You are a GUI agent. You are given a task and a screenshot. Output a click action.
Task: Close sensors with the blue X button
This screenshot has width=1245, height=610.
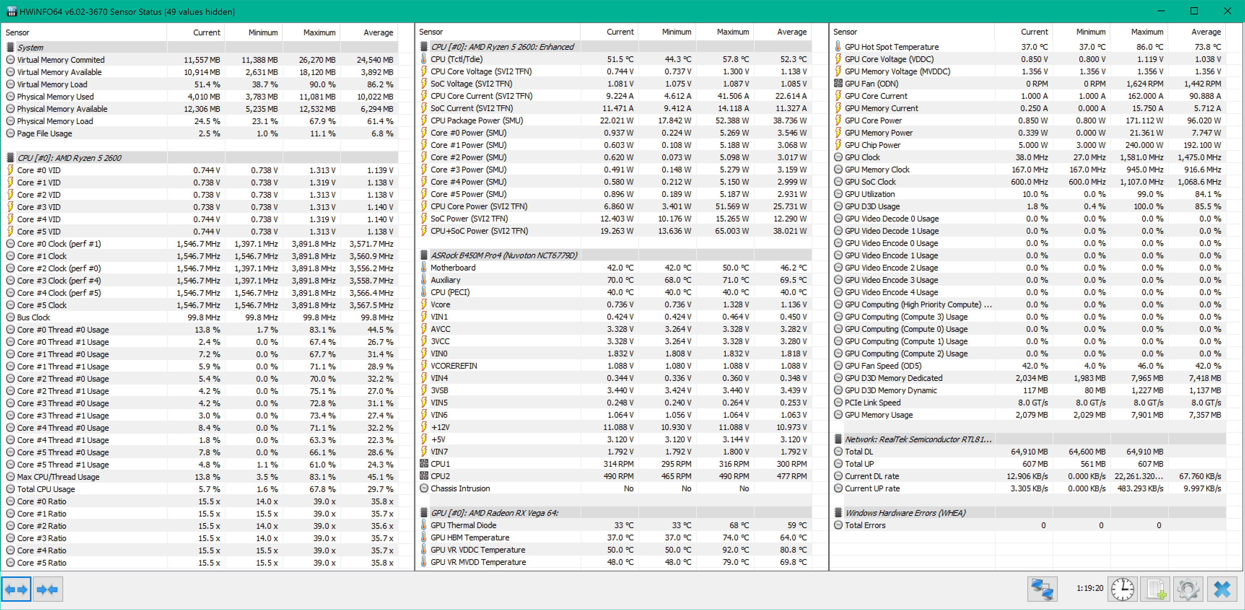pyautogui.click(x=1222, y=588)
